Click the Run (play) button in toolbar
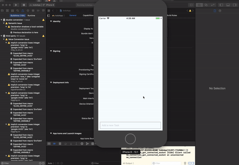239x165 pixels. click(x=16, y=5)
